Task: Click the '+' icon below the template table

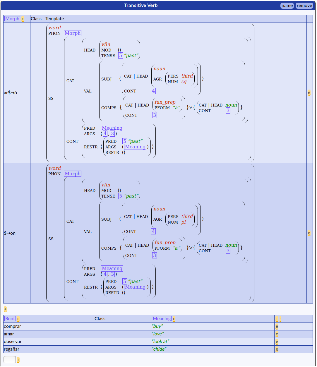Action: pyautogui.click(x=5, y=309)
